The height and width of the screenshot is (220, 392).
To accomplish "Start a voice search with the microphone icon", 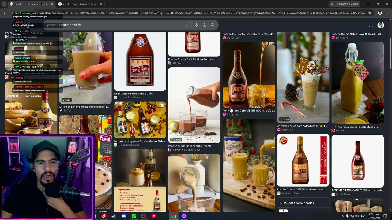I will click(196, 25).
